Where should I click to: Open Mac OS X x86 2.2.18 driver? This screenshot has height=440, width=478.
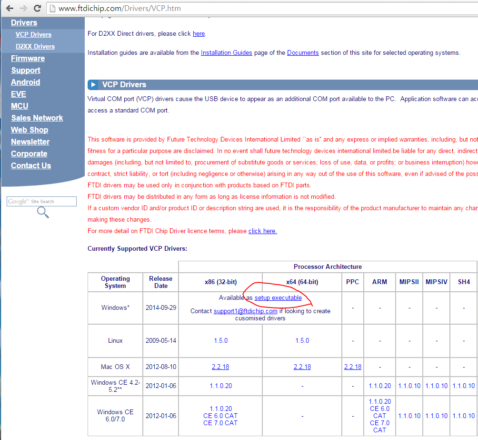[x=220, y=367]
